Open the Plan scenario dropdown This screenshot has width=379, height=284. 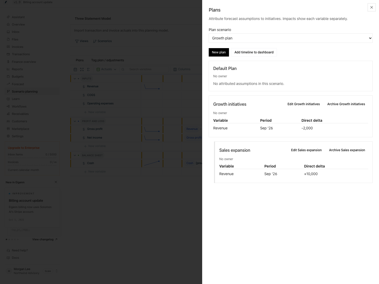(x=291, y=38)
